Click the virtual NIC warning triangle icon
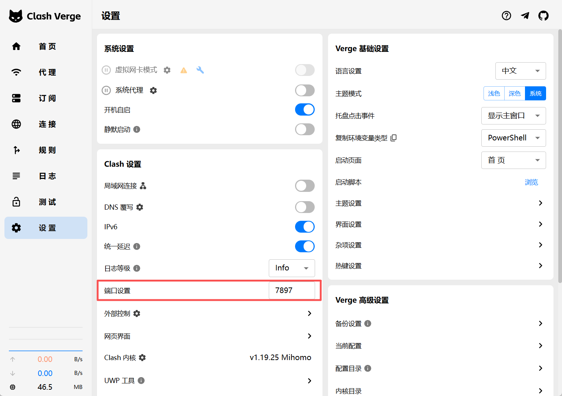Image resolution: width=562 pixels, height=396 pixels. coord(184,70)
